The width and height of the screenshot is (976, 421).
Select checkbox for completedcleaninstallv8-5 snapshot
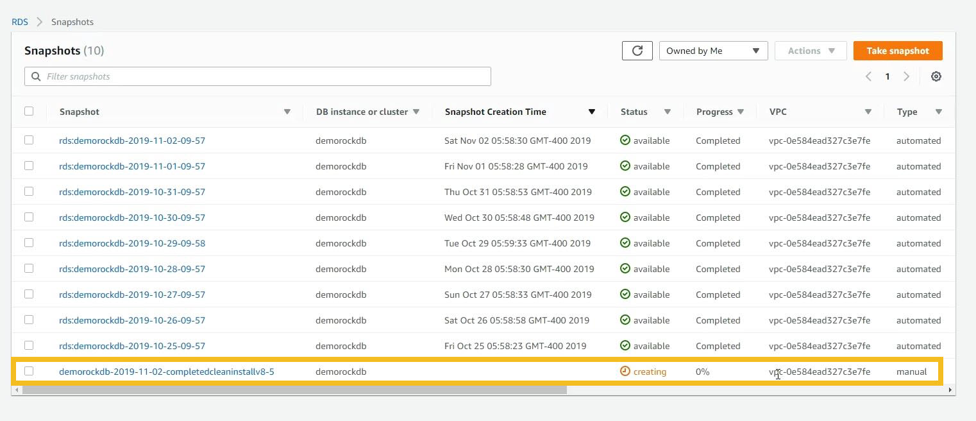pos(29,371)
